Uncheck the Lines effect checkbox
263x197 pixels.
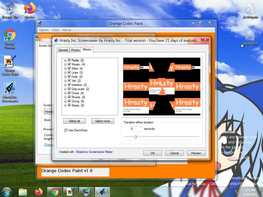coord(69,72)
